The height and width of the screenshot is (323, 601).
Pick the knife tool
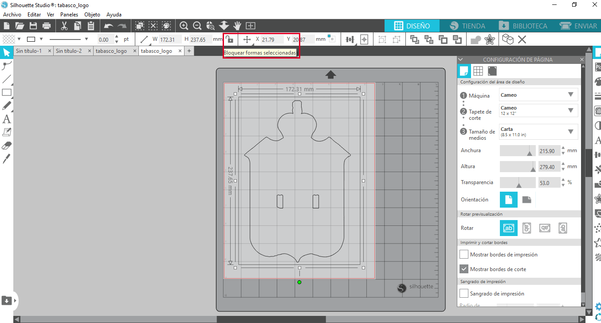(x=7, y=159)
